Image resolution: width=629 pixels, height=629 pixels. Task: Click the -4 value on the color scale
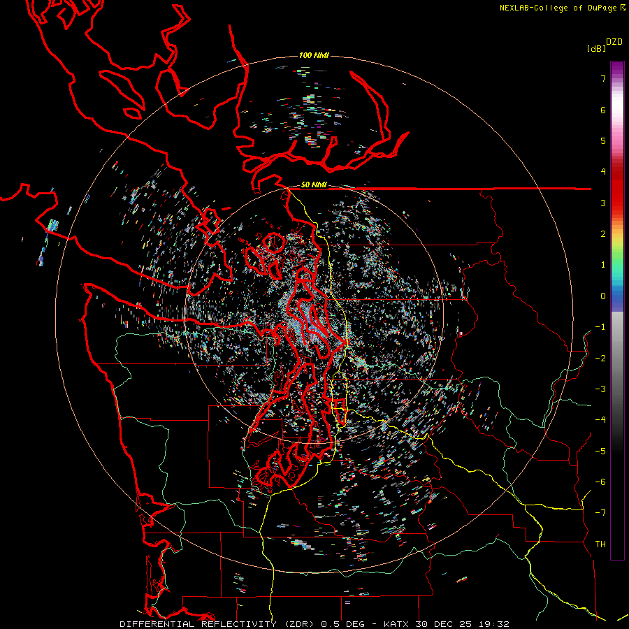tap(600, 420)
